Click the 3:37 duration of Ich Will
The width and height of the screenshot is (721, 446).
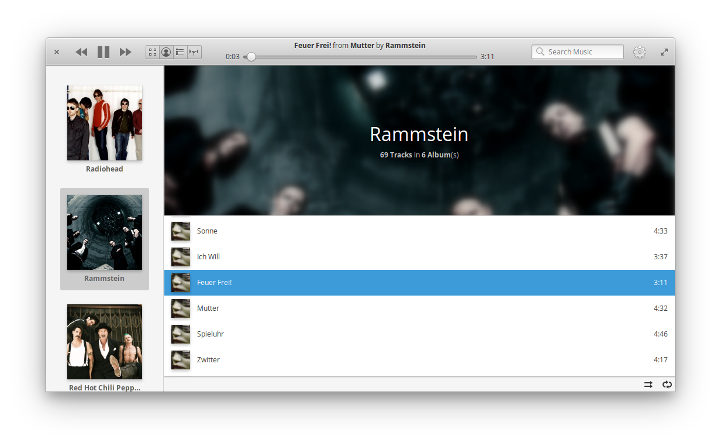tap(660, 257)
